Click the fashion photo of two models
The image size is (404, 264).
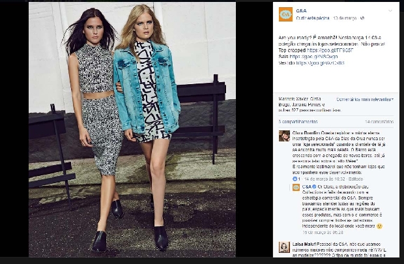coord(132,130)
